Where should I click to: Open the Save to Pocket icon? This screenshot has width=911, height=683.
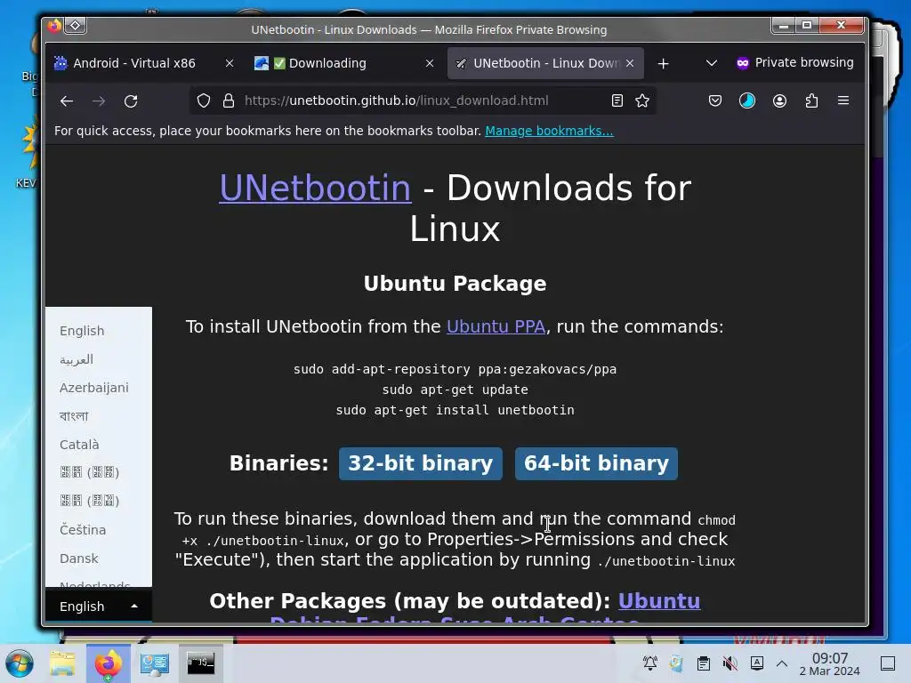(715, 100)
